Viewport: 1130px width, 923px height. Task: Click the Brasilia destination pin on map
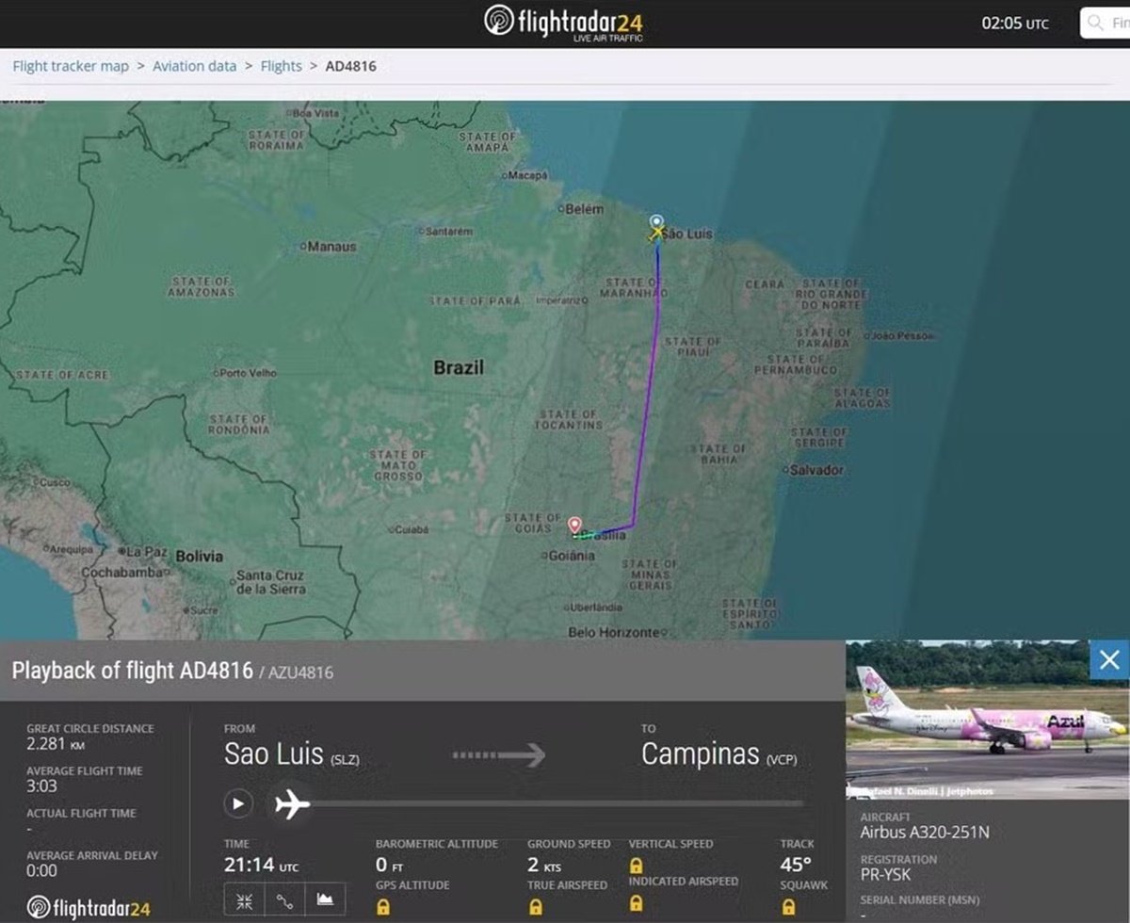[575, 526]
